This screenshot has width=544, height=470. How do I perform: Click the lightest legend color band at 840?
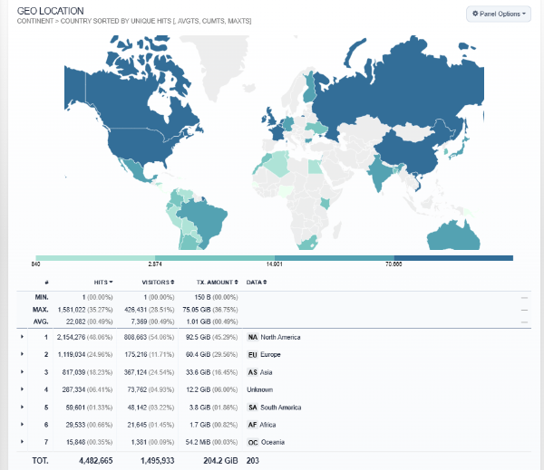click(x=95, y=258)
